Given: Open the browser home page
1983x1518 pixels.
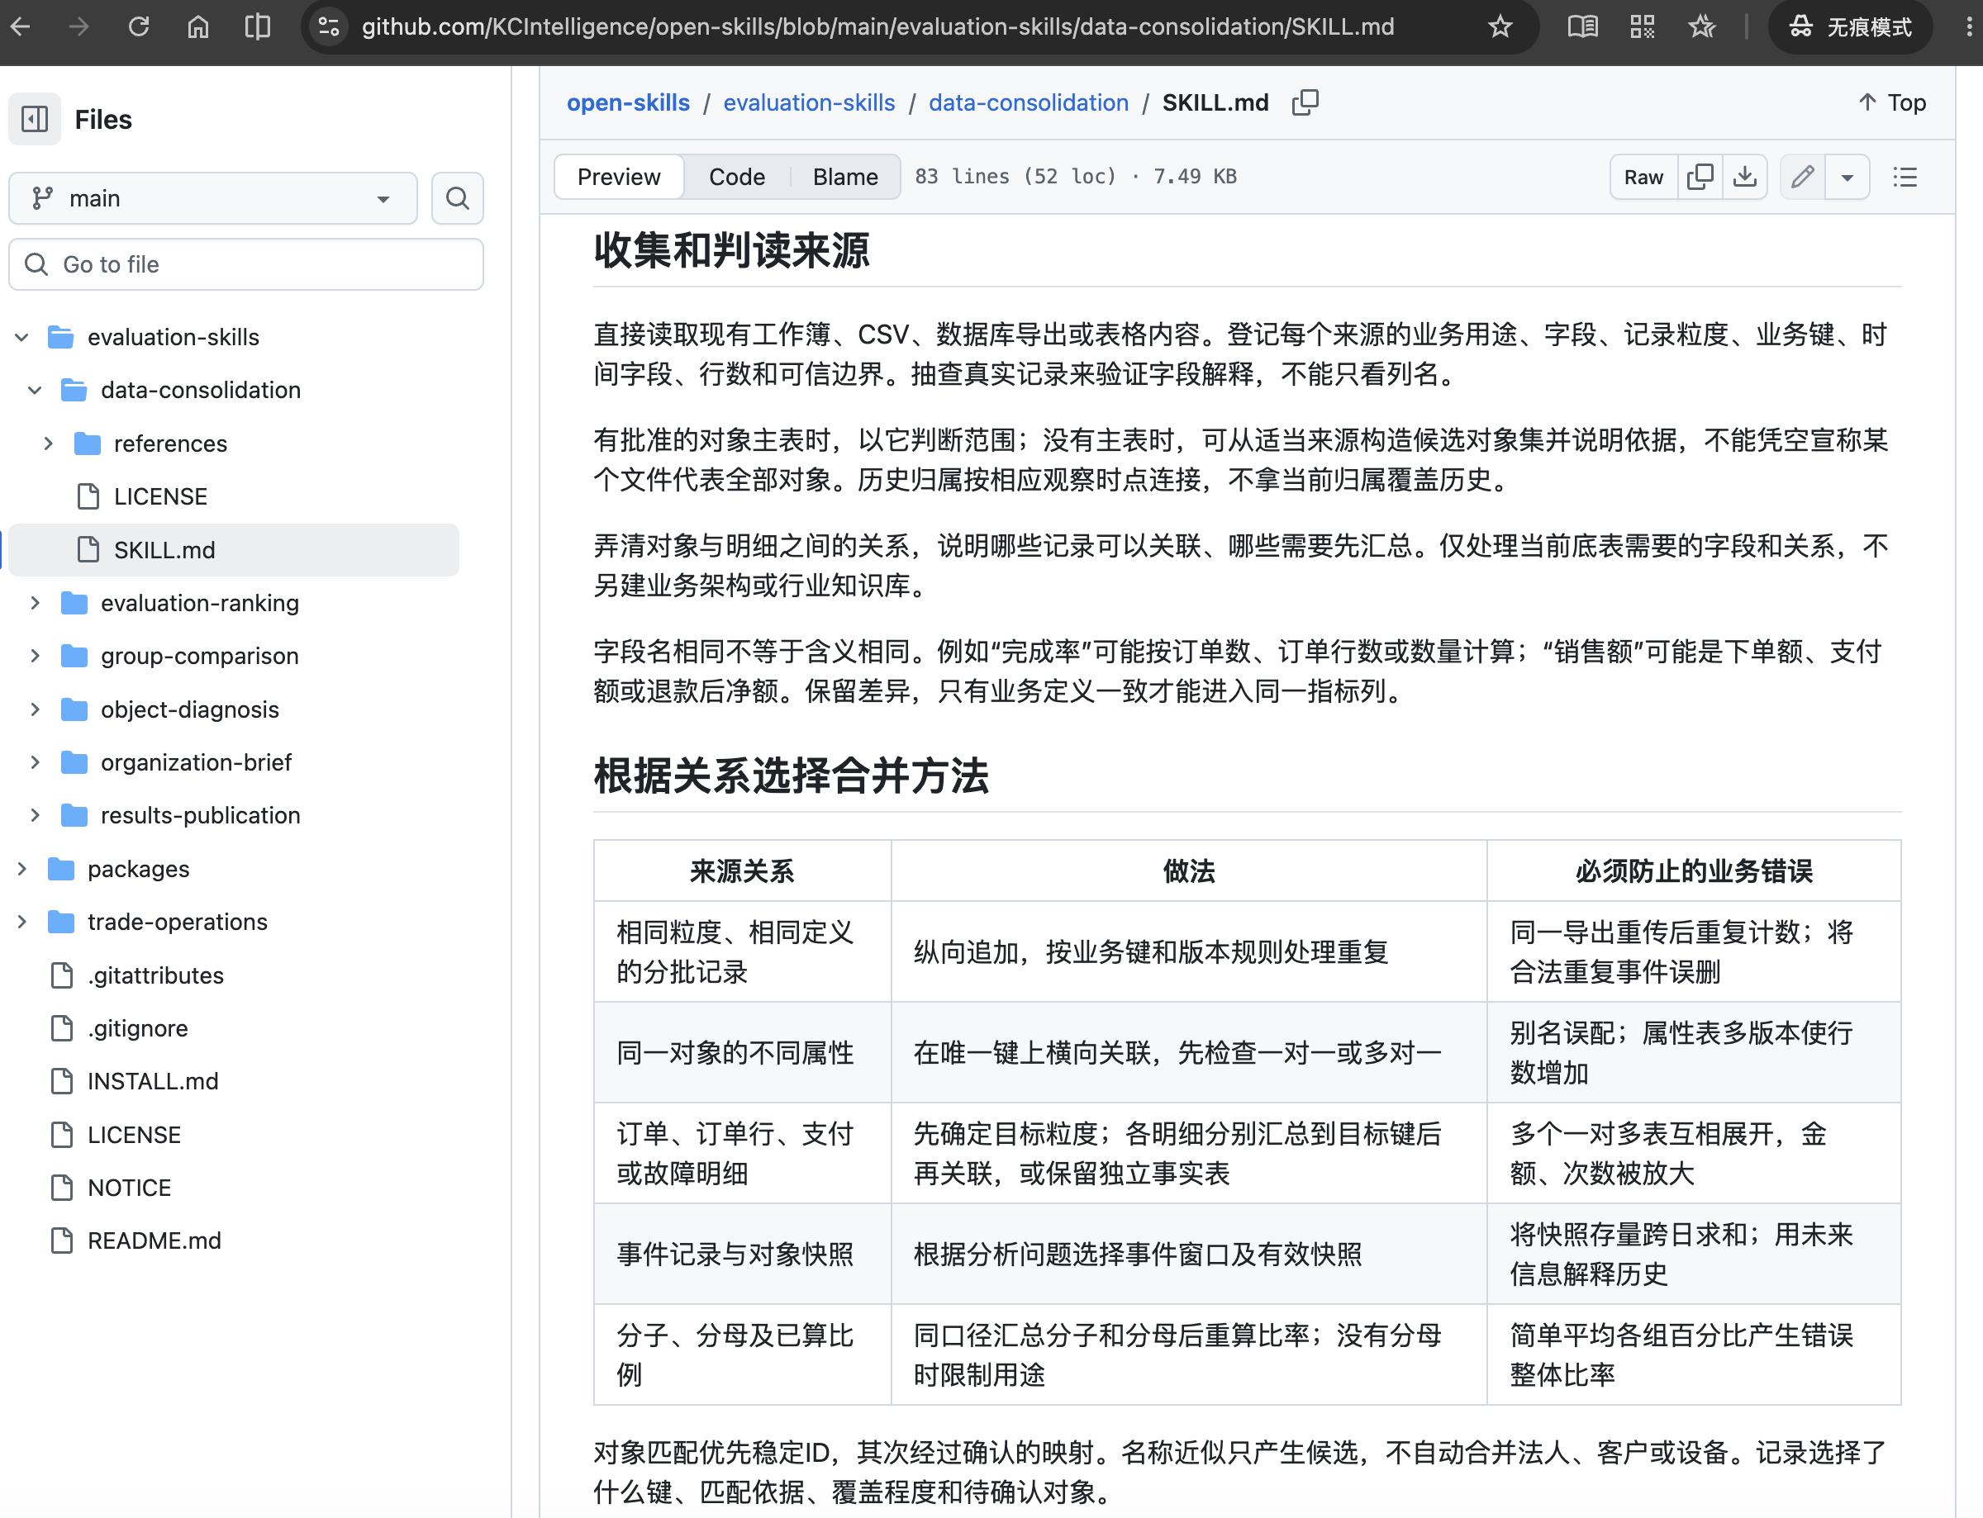Looking at the screenshot, I should coord(198,26).
